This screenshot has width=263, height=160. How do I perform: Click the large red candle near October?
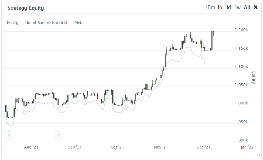113,97
